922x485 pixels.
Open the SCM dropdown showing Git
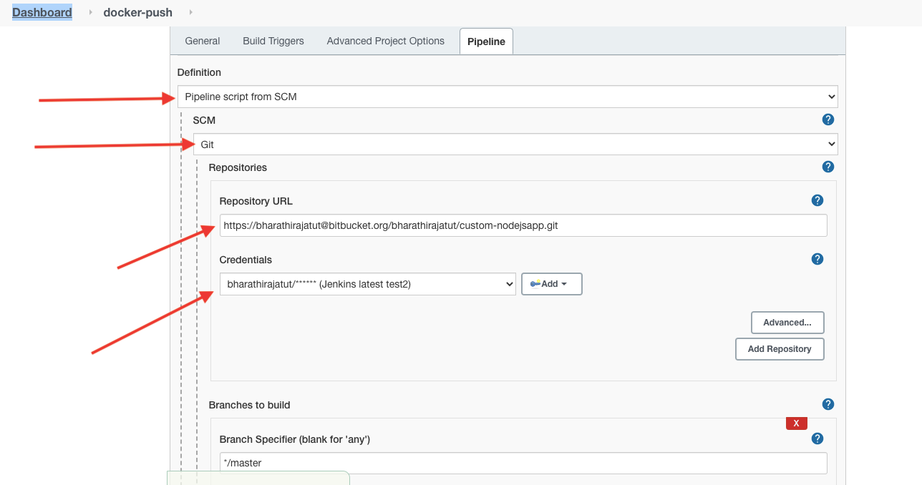click(515, 144)
